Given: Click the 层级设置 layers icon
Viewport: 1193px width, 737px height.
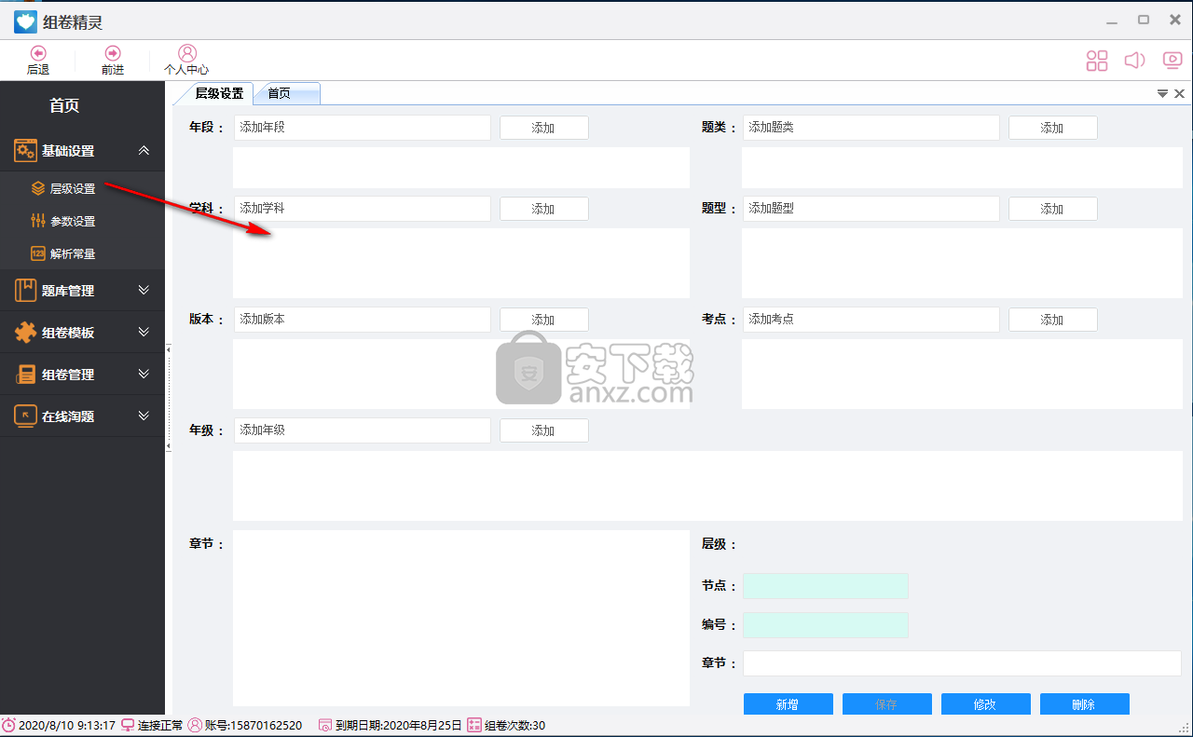Looking at the screenshot, I should [38, 188].
